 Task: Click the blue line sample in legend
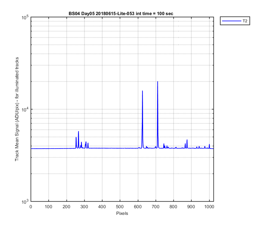pyautogui.click(x=232, y=21)
